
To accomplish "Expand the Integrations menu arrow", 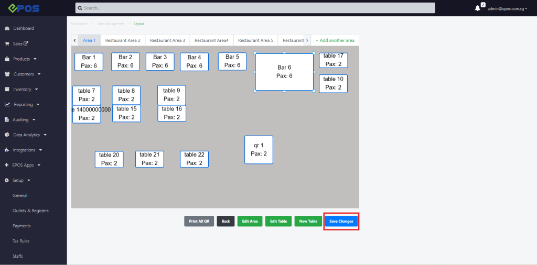I will tap(40, 150).
